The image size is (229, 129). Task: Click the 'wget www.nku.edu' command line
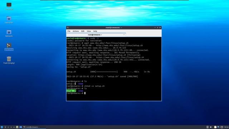[x=97, y=43]
